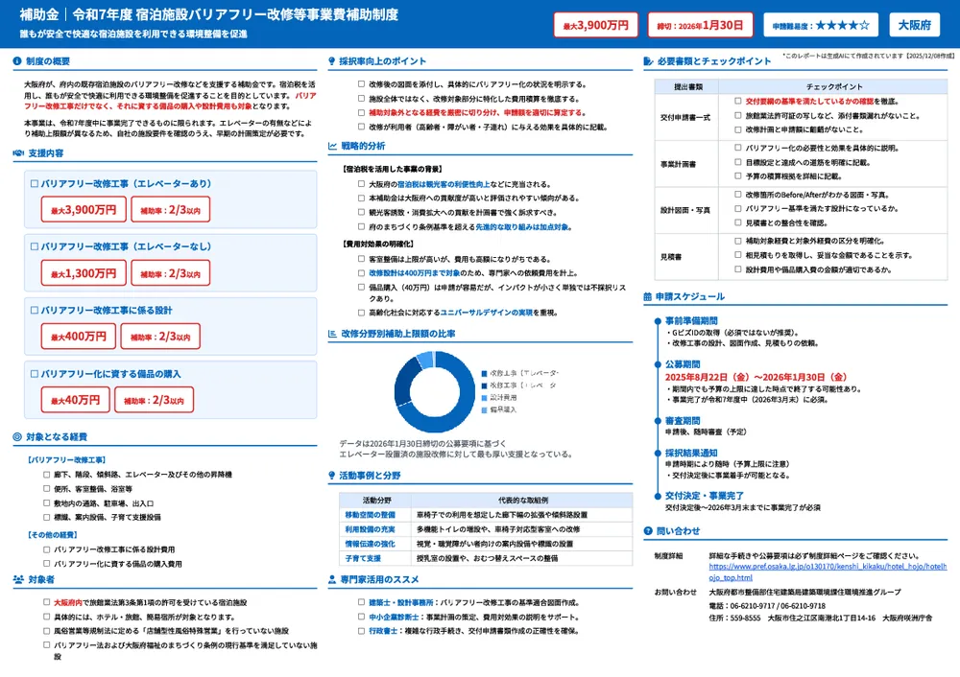This screenshot has width=960, height=677.
Task: Select the 改修工事（エレベーター）legend color swatch
Action: pyautogui.click(x=485, y=373)
